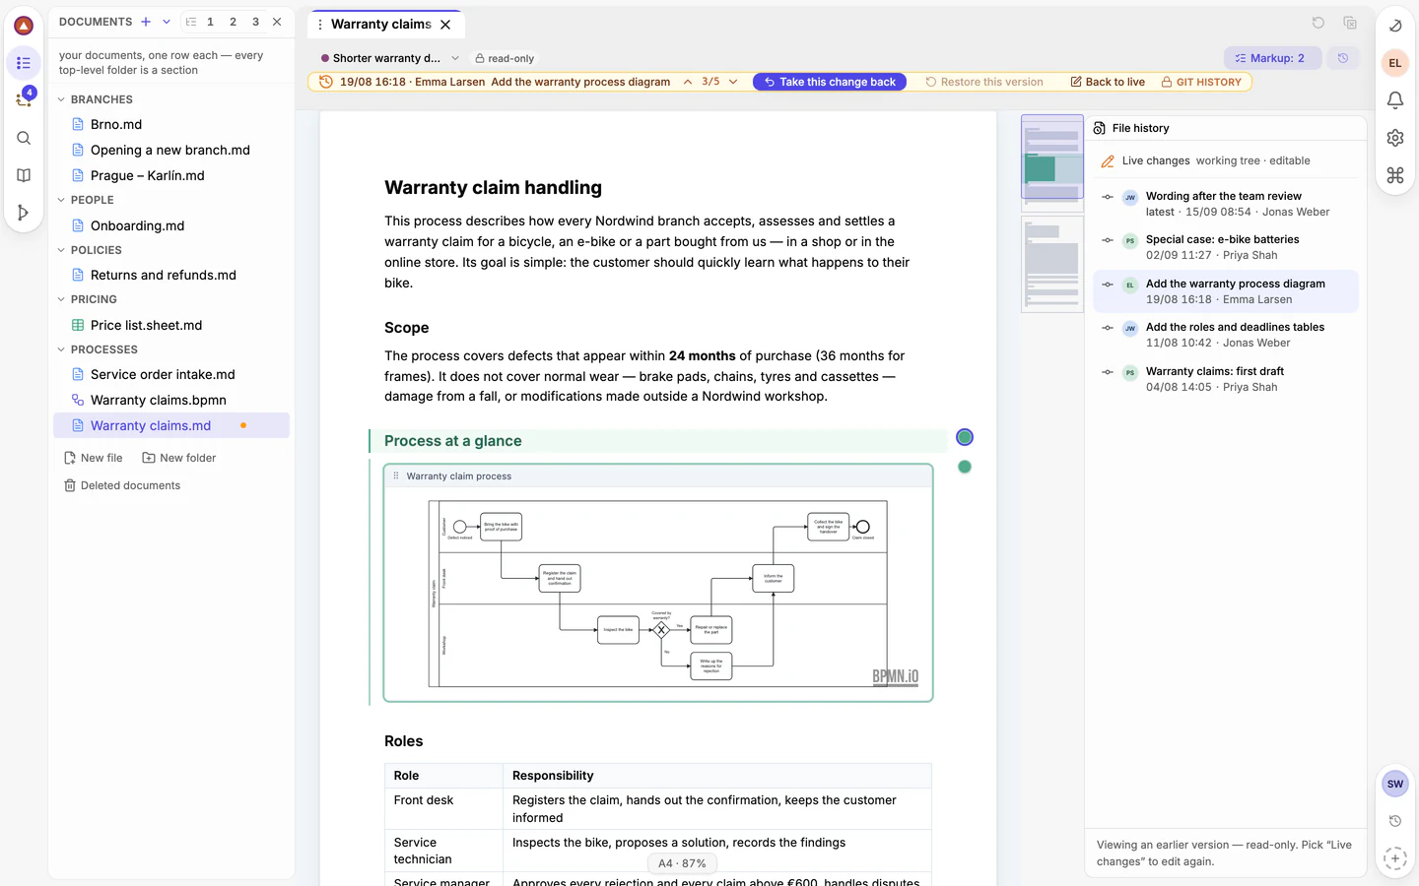
Task: Open Warranty claims.bpmn in the tree
Action: click(x=159, y=400)
